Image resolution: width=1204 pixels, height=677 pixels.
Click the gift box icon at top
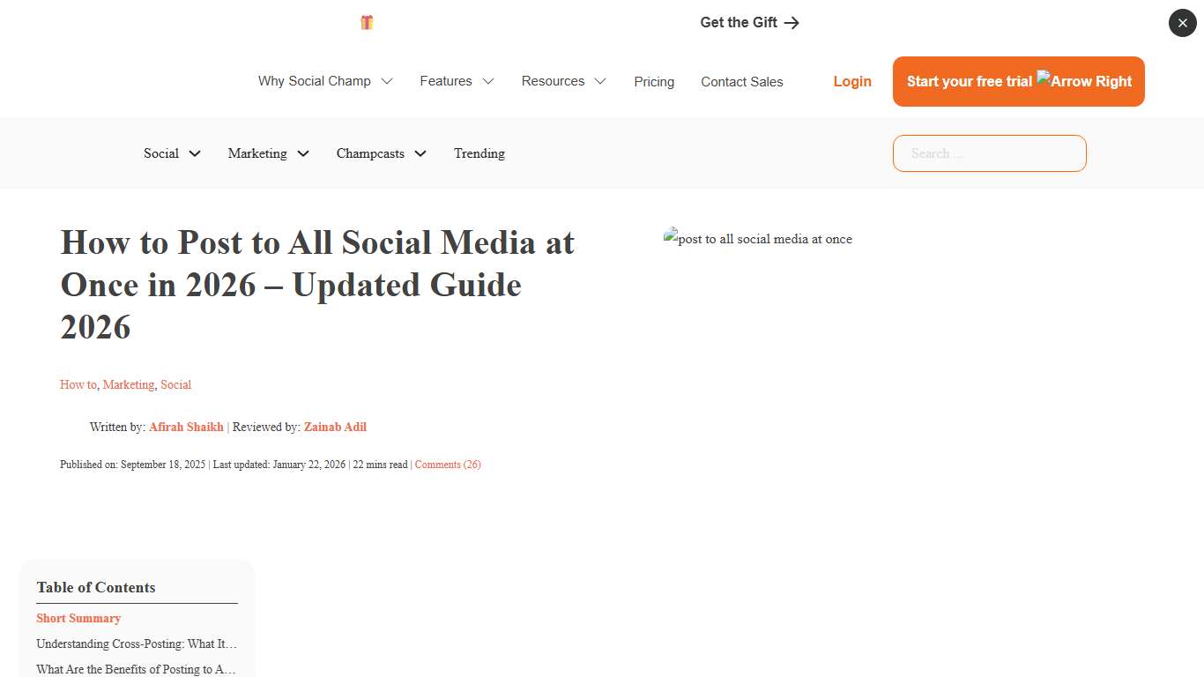pos(366,22)
